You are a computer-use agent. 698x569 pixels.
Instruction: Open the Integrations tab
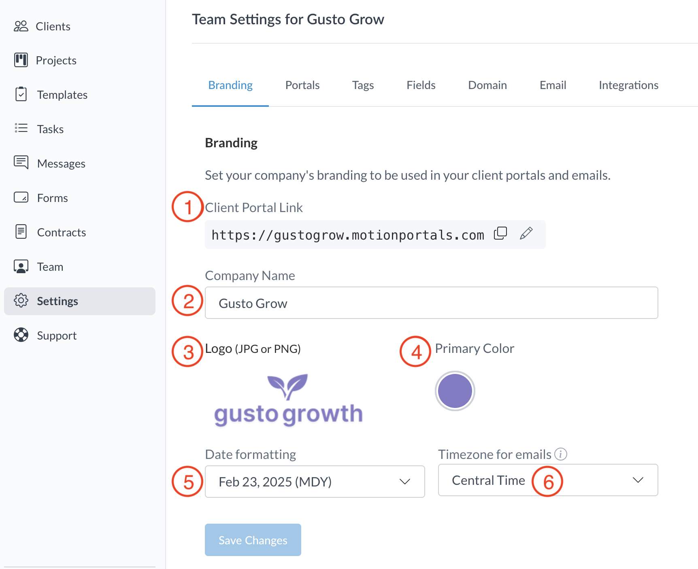pos(628,85)
